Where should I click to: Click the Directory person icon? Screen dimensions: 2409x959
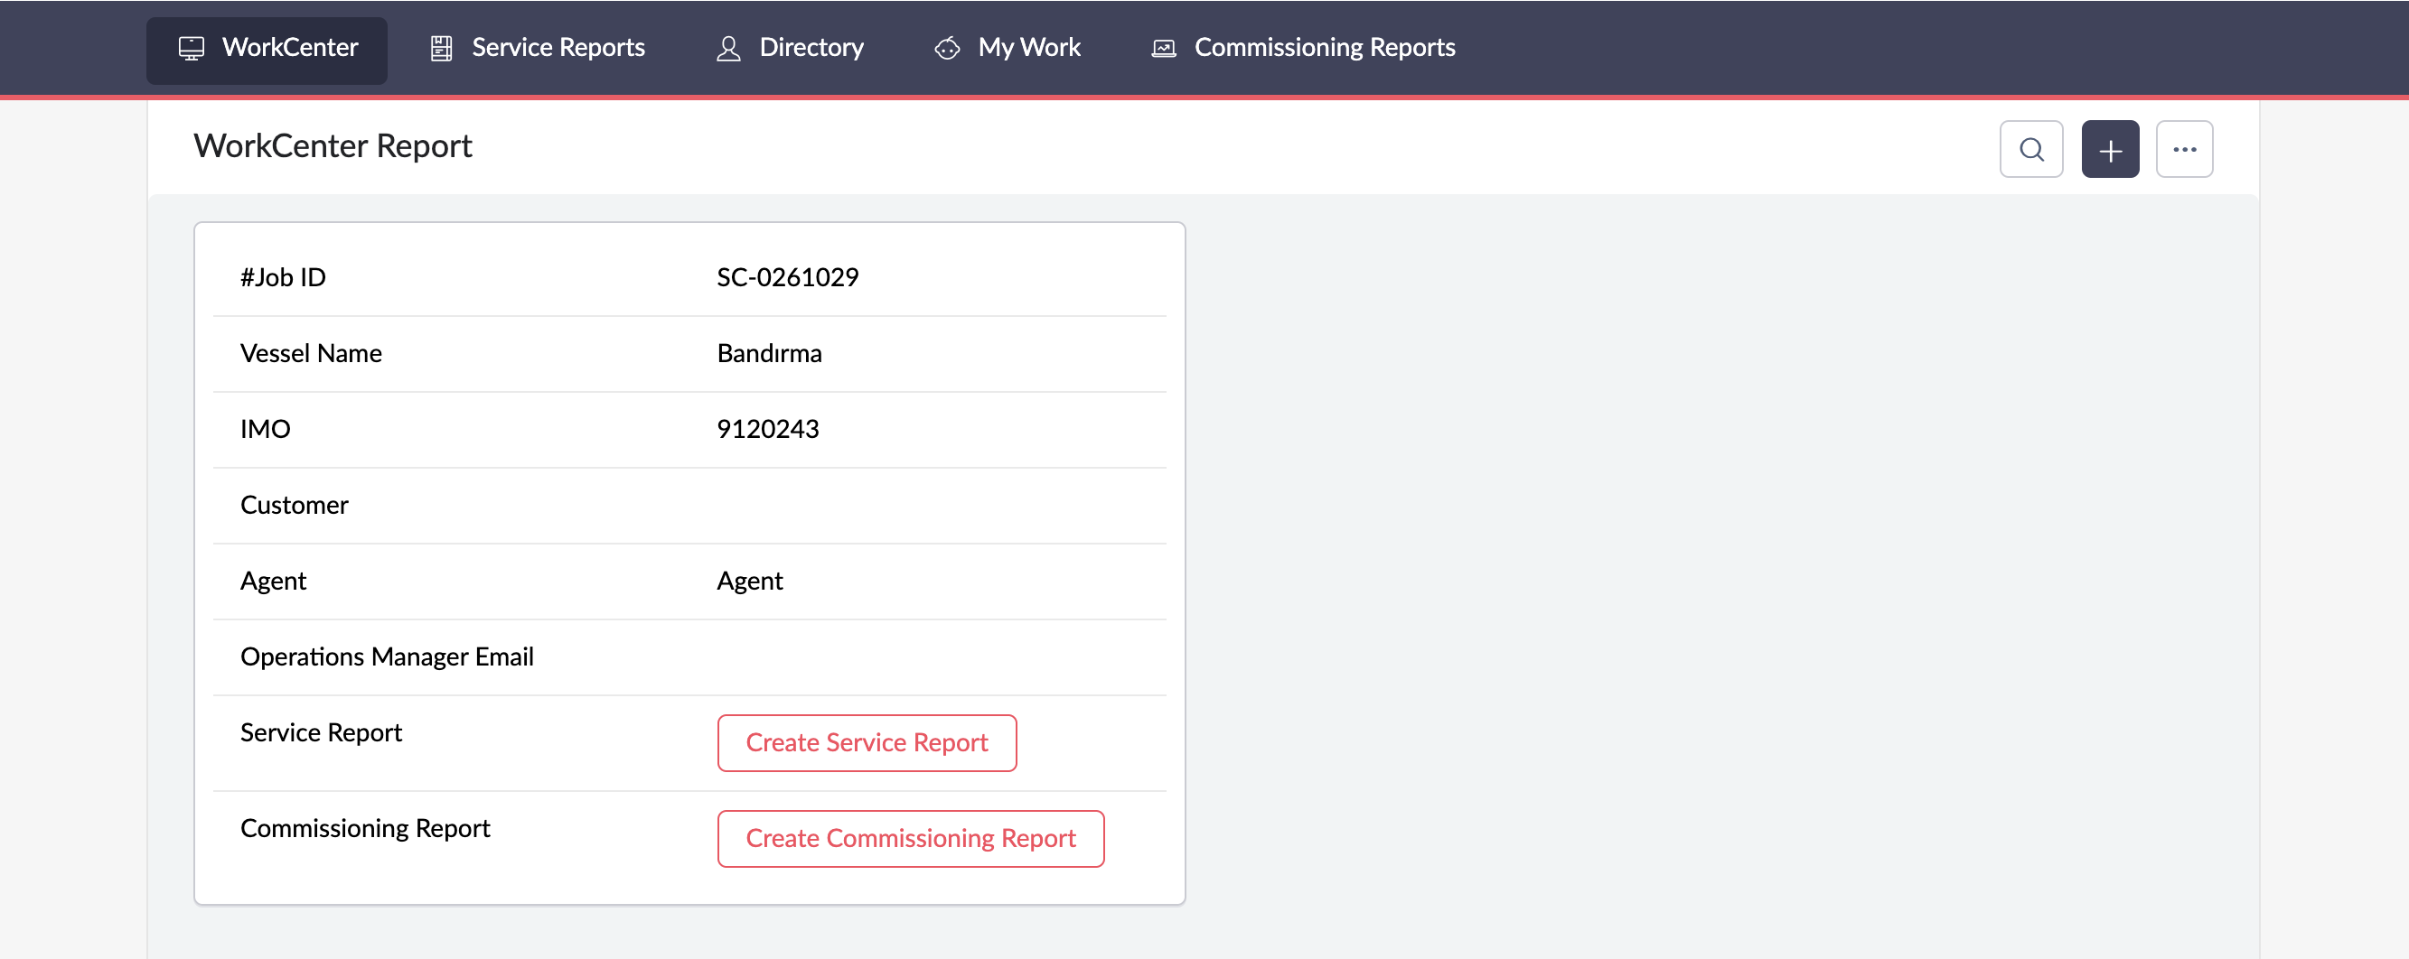727,48
